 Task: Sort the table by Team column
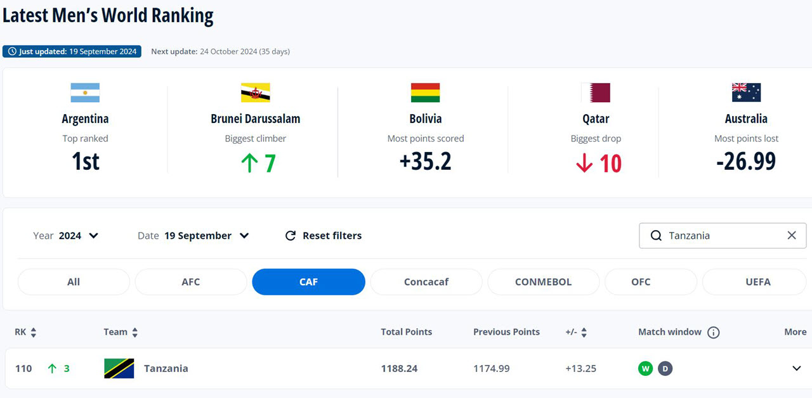[x=121, y=332]
